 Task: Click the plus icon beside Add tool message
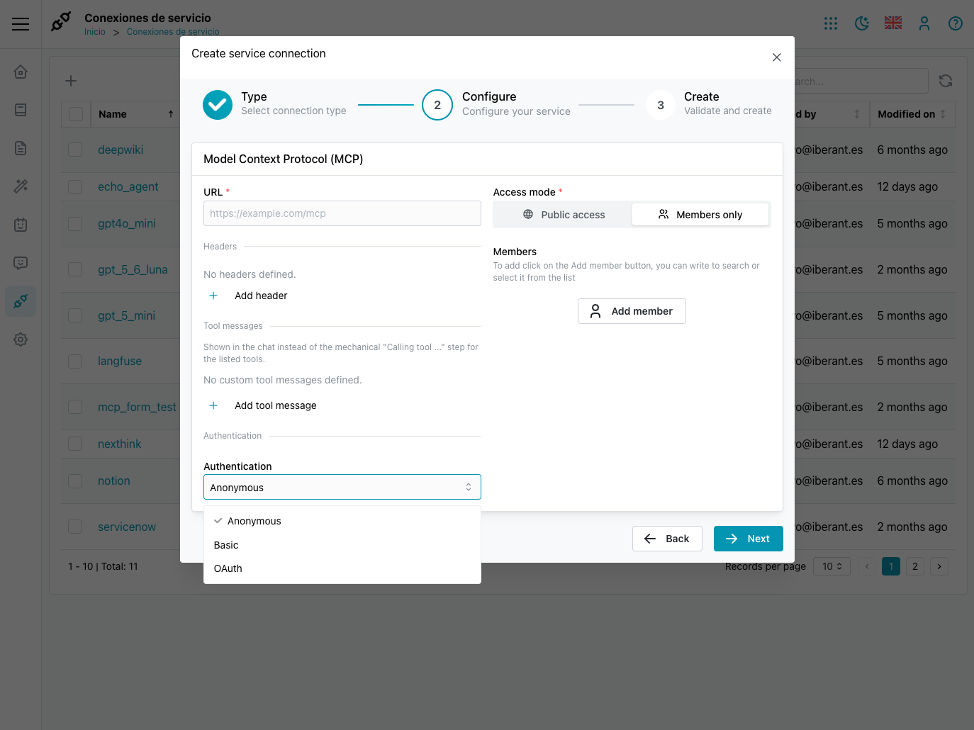coord(213,405)
